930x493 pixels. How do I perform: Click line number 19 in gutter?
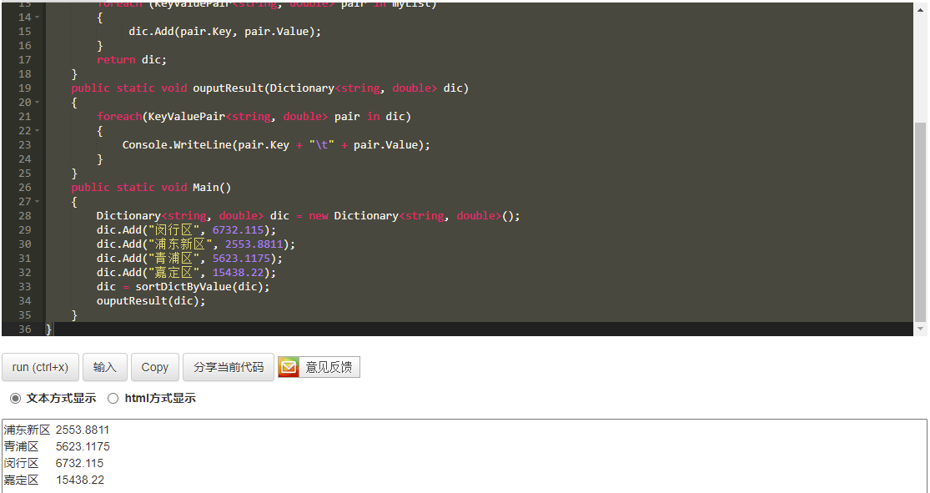point(24,88)
